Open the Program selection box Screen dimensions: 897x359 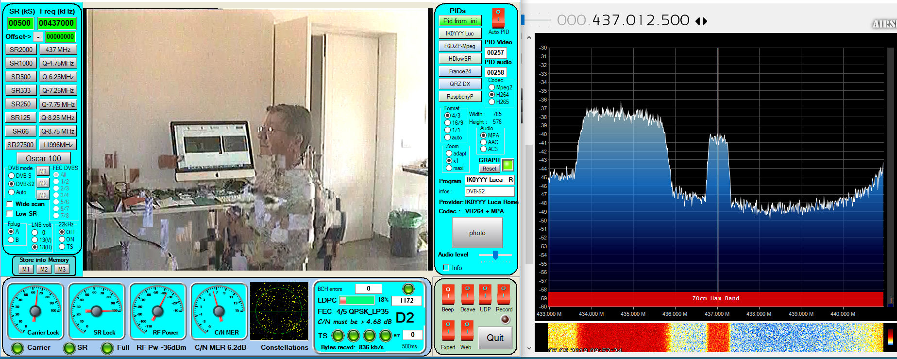(489, 180)
